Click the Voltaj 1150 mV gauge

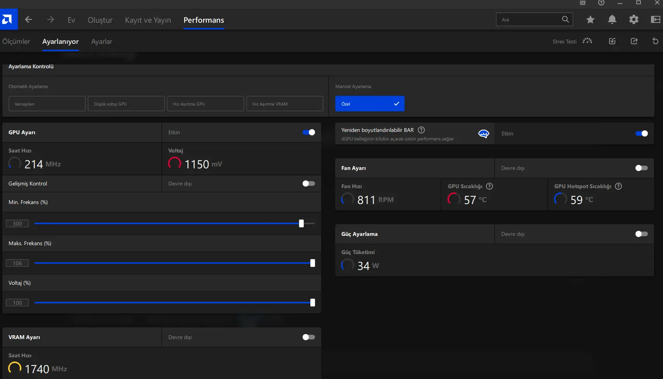click(x=175, y=163)
